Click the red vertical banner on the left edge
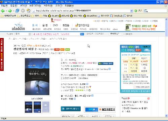This screenshot has height=121, width=168. 2,54
